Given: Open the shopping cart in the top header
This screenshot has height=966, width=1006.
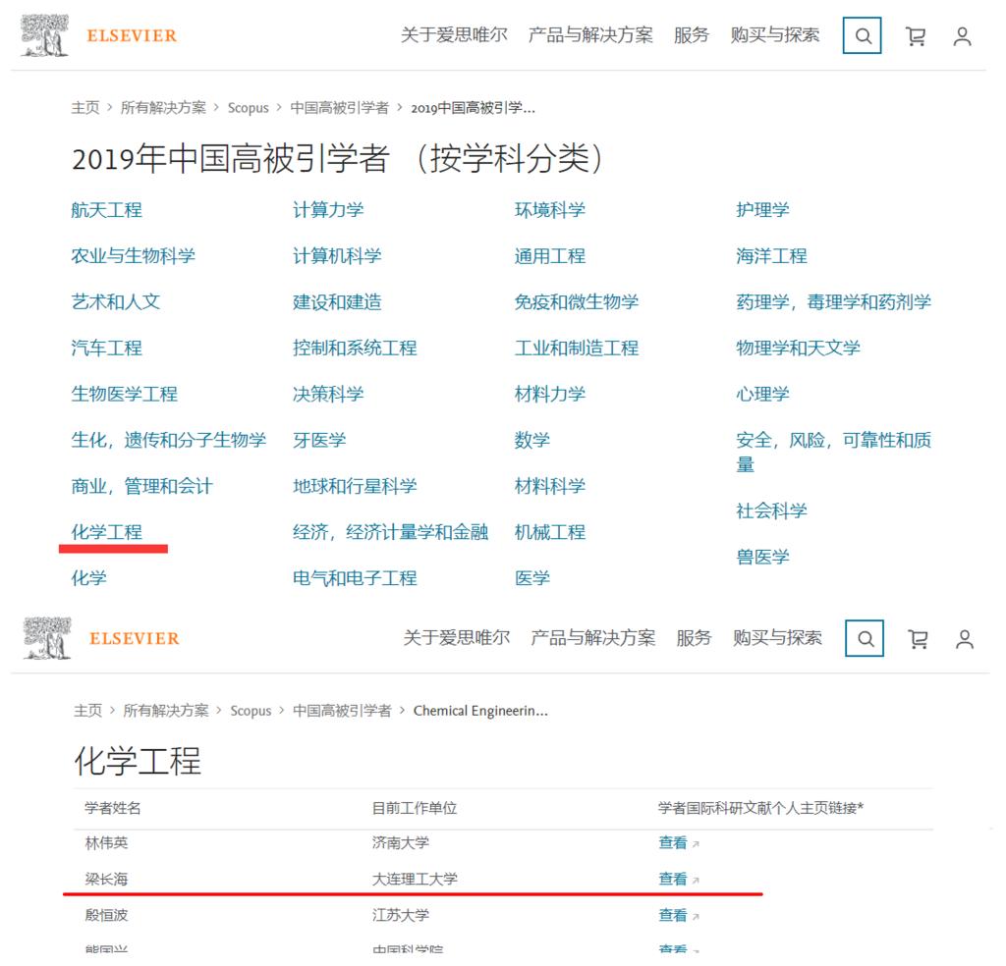Looking at the screenshot, I should pyautogui.click(x=915, y=36).
